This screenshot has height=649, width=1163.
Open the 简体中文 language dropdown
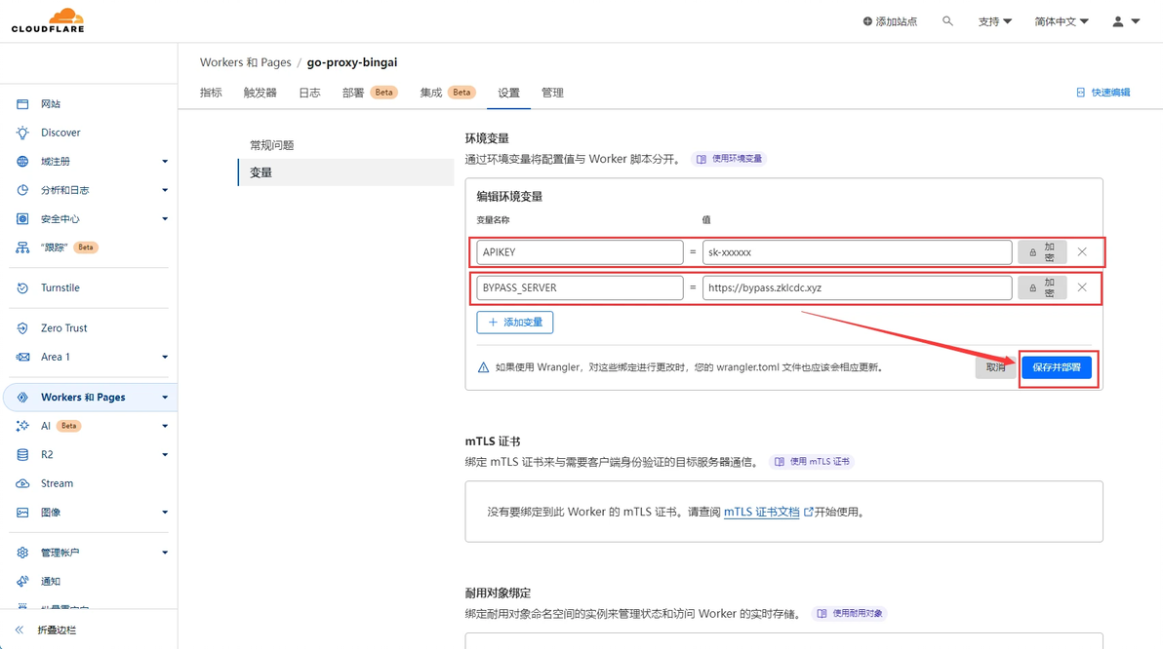point(1062,21)
